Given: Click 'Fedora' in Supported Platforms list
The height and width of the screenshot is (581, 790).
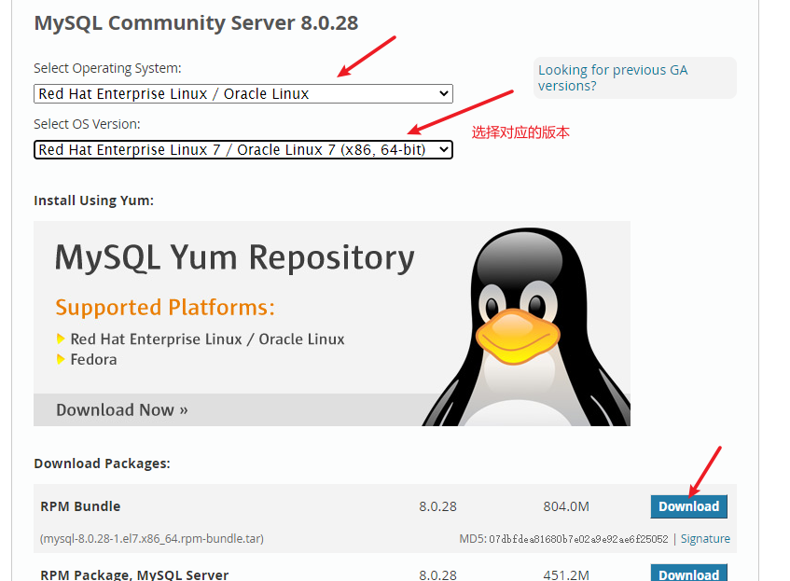Looking at the screenshot, I should [x=93, y=359].
